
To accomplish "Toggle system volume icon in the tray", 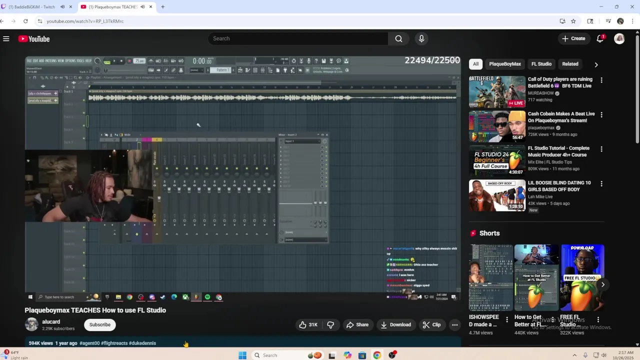I will point(604,355).
